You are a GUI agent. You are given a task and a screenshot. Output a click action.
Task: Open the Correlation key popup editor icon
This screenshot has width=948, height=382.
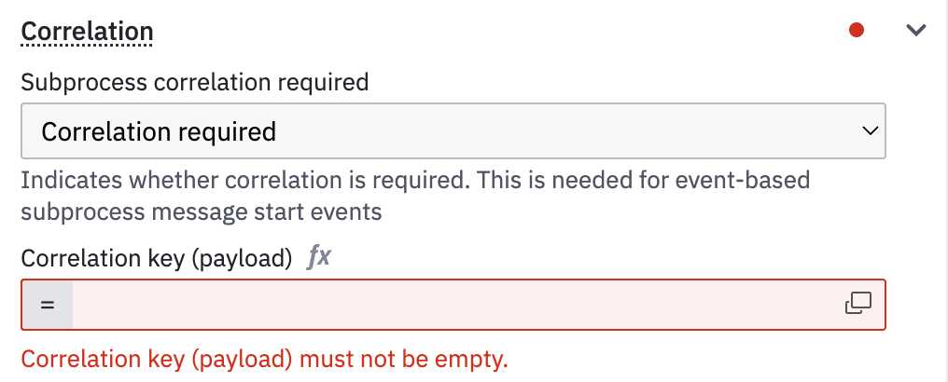click(857, 304)
